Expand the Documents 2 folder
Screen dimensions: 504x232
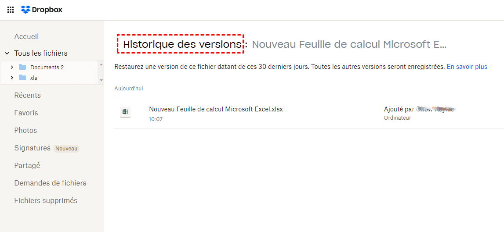[12, 67]
